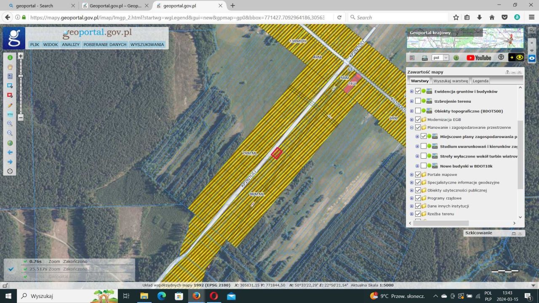Screen dimensions: 539x303
Task: Select the red rectangle selection tool
Action: click(x=10, y=95)
